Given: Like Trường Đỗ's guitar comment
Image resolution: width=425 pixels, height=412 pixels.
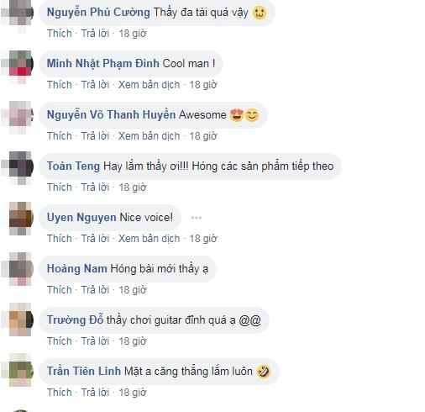Looking at the screenshot, I should [x=60, y=341].
